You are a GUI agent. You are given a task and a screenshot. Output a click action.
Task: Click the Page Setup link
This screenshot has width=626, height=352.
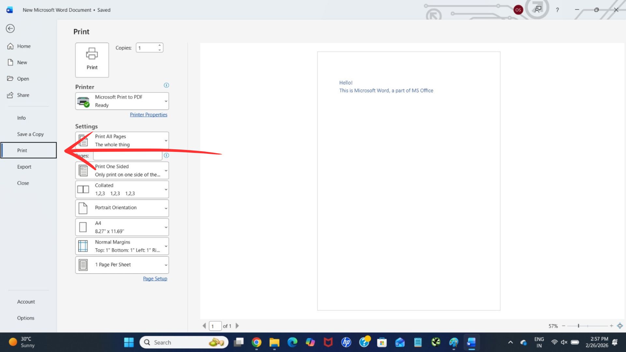(x=155, y=279)
